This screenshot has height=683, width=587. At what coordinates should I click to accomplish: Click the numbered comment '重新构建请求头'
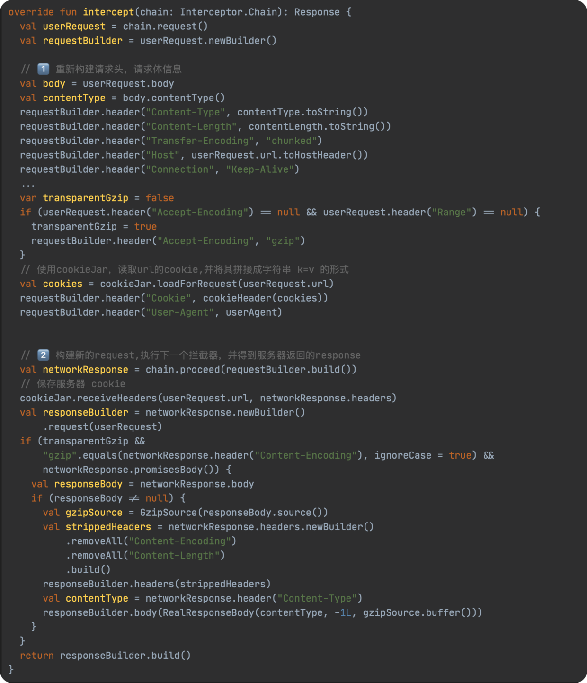(101, 69)
